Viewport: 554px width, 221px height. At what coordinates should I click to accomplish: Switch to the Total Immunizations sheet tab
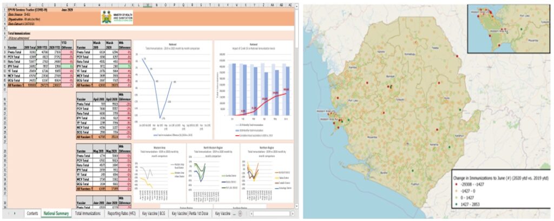(x=87, y=213)
